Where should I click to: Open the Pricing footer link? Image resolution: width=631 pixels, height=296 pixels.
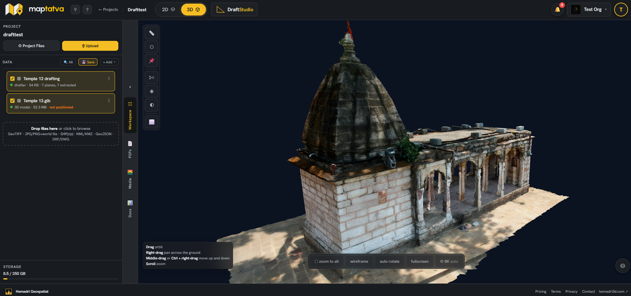(541, 291)
